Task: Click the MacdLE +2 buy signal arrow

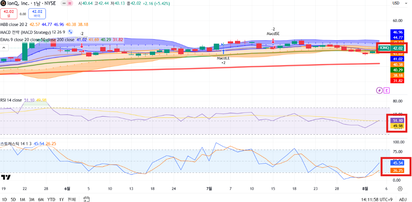Action: [x=223, y=52]
